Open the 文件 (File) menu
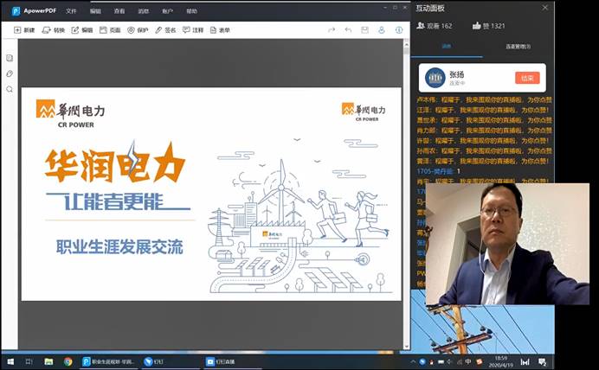The image size is (599, 370). (x=71, y=11)
